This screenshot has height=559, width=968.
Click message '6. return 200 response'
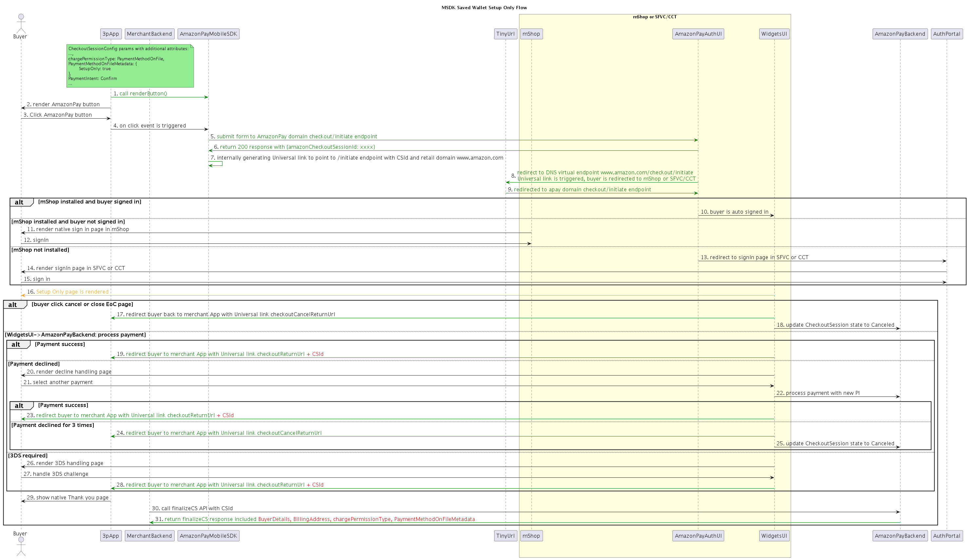click(x=295, y=147)
